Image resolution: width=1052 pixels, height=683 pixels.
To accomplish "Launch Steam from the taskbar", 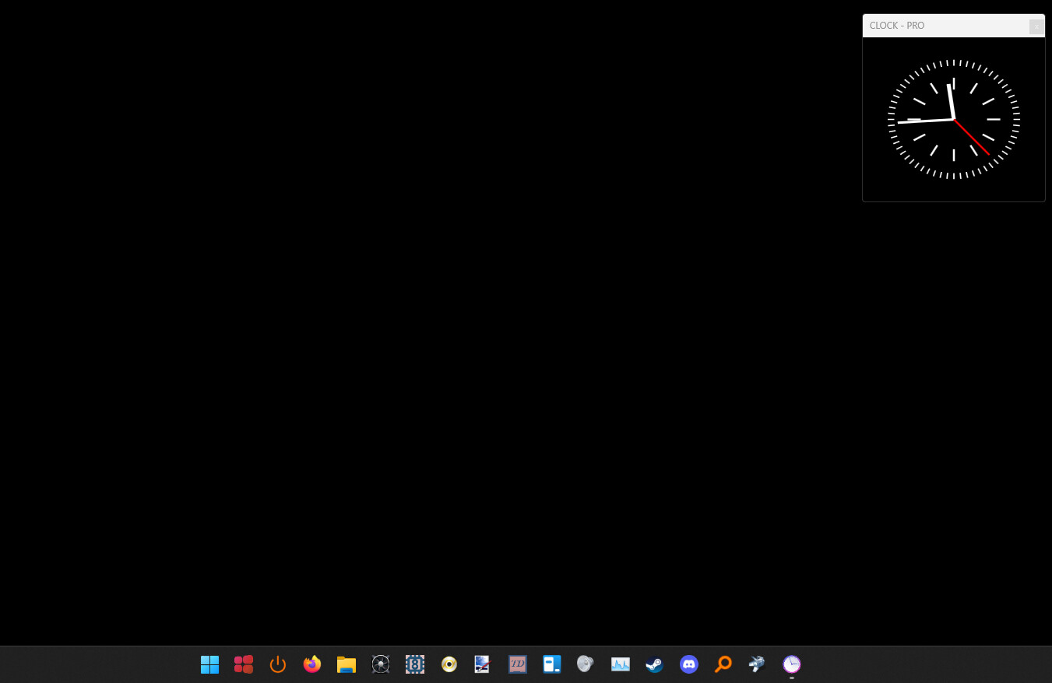I will (x=655, y=664).
